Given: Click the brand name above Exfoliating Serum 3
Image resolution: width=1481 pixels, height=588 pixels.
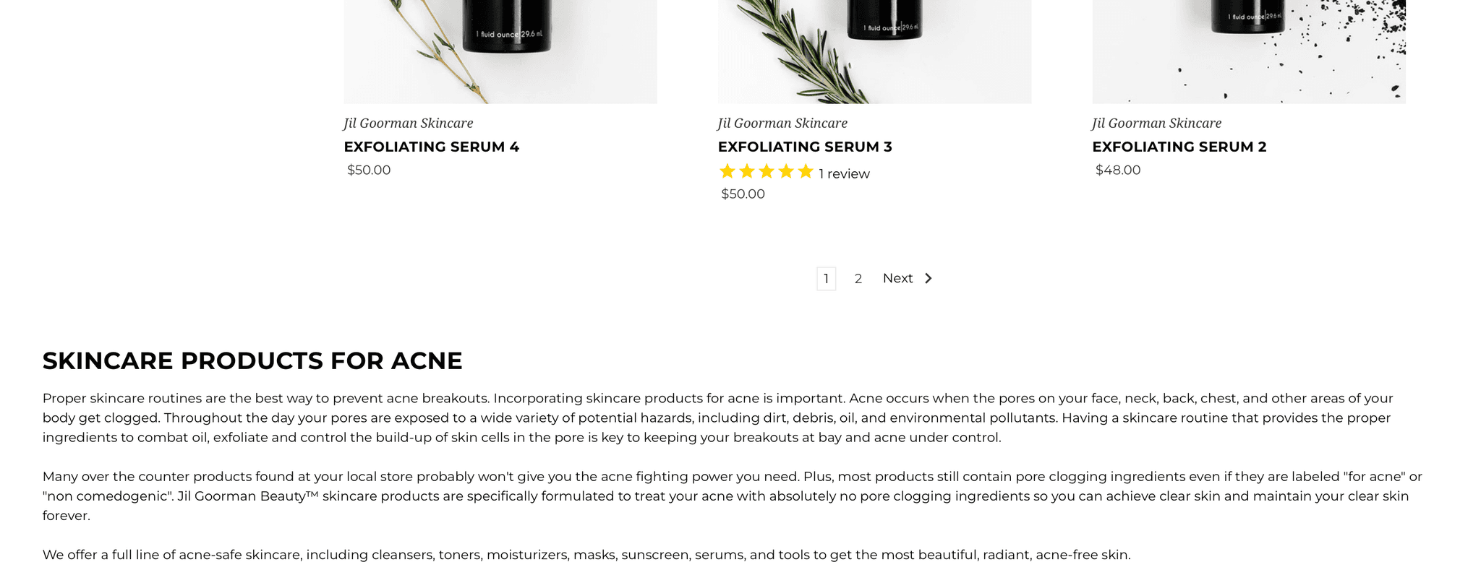Looking at the screenshot, I should click(x=782, y=123).
